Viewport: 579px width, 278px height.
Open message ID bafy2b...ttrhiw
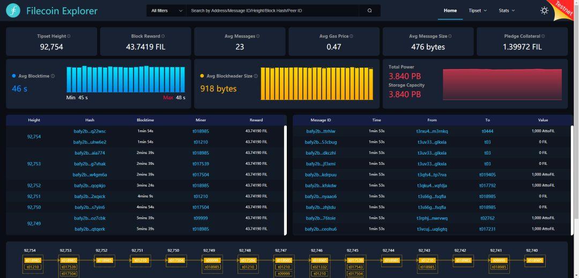coord(321,131)
